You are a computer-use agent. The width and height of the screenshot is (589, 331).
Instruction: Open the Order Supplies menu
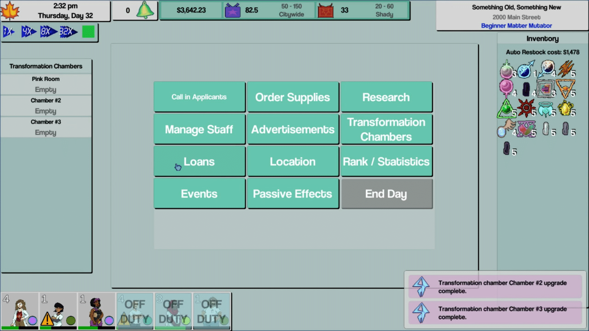point(293,97)
